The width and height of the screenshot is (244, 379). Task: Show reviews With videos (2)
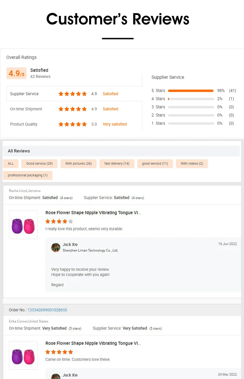[x=192, y=163]
